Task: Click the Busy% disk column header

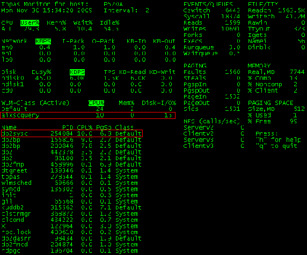Action: tap(41, 72)
